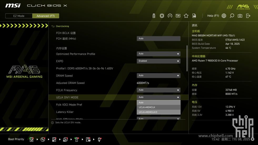Choose UCLK=MEMCLK option

tap(158, 107)
